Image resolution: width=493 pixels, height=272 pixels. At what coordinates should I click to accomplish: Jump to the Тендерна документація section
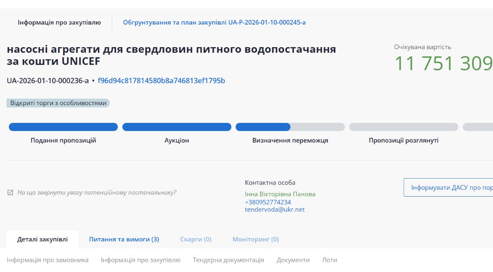(x=228, y=260)
